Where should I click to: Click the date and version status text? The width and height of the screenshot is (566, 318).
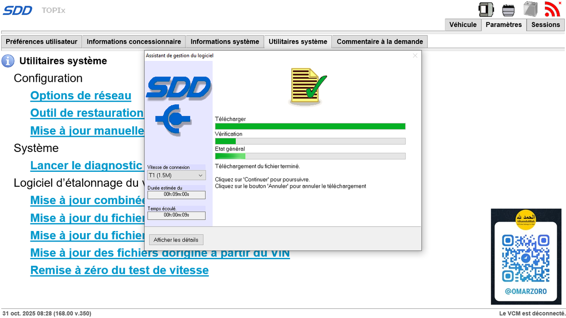(x=46, y=314)
